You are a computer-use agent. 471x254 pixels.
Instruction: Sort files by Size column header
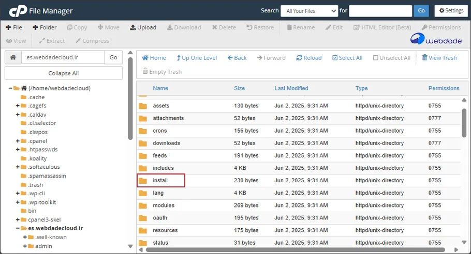pos(239,88)
